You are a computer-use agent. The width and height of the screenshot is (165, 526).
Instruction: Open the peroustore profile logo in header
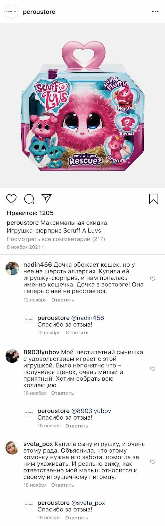12,12
